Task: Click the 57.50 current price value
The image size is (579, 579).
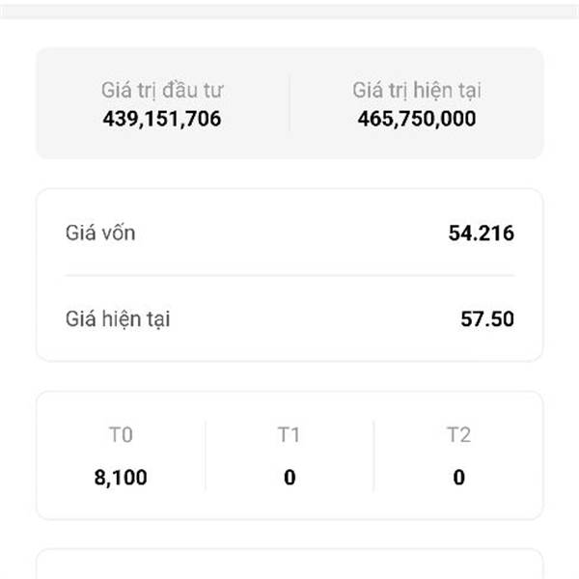Action: tap(487, 318)
